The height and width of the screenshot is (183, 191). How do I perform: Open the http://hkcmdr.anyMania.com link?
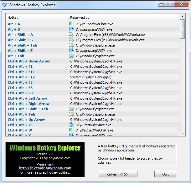coord(45,168)
